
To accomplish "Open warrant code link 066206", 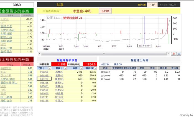I will coord(44,72).
